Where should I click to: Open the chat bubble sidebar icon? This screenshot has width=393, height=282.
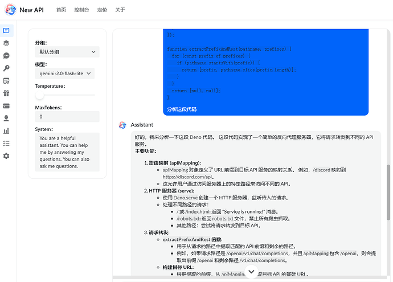pos(6,56)
